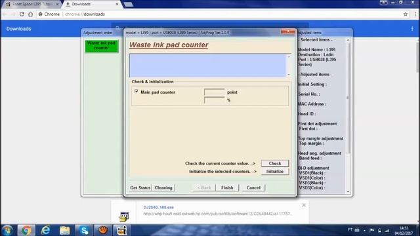The image size is (420, 236).
Task: Click the 'MAC Address :' entry
Action: coord(312,104)
